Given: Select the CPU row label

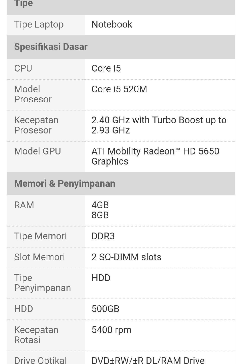Looking at the screenshot, I should 23,69.
